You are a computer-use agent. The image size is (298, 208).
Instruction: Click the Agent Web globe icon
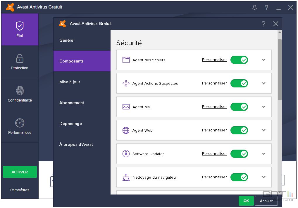(x=126, y=131)
